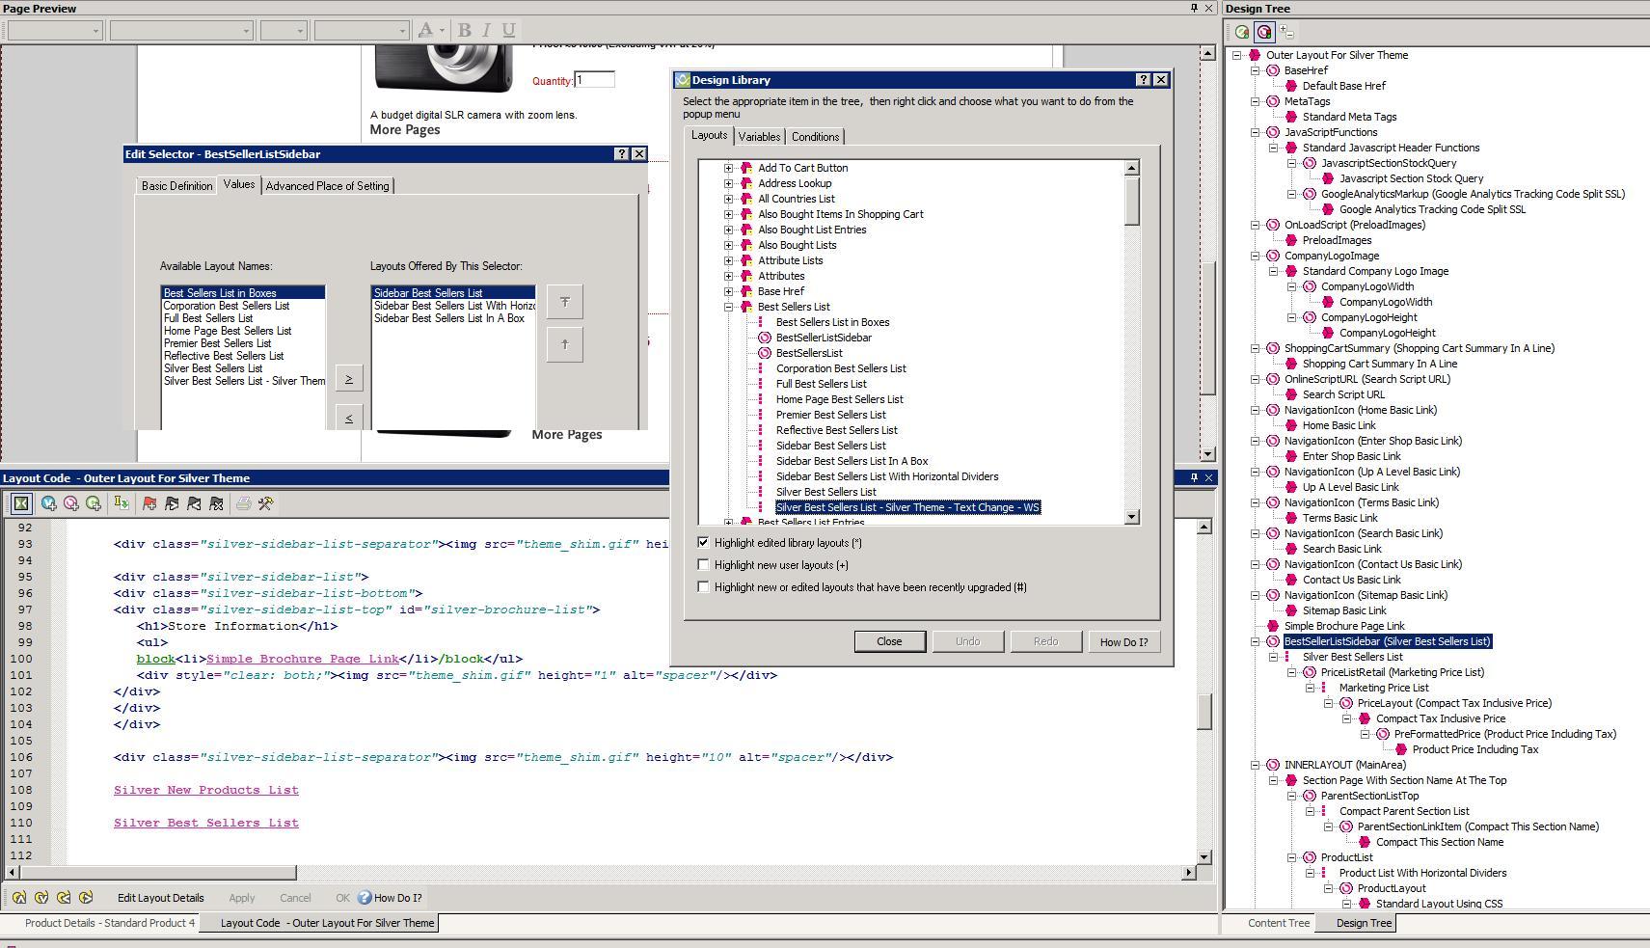Check Highlight new or edited upgraded layouts
This screenshot has width=1650, height=948.
[703, 587]
